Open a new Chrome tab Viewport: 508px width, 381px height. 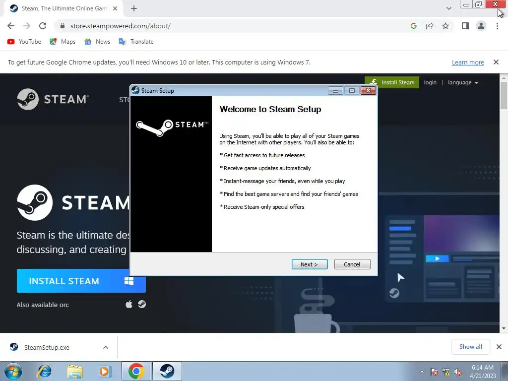pyautogui.click(x=134, y=9)
